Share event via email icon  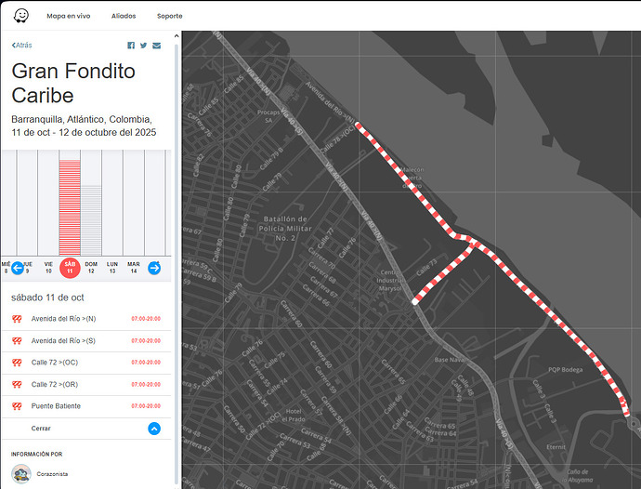point(156,46)
